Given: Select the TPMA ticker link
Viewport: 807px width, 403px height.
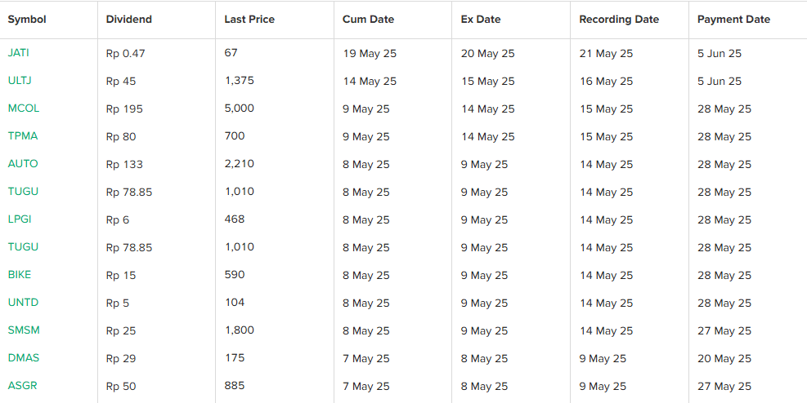Looking at the screenshot, I should click(x=23, y=136).
